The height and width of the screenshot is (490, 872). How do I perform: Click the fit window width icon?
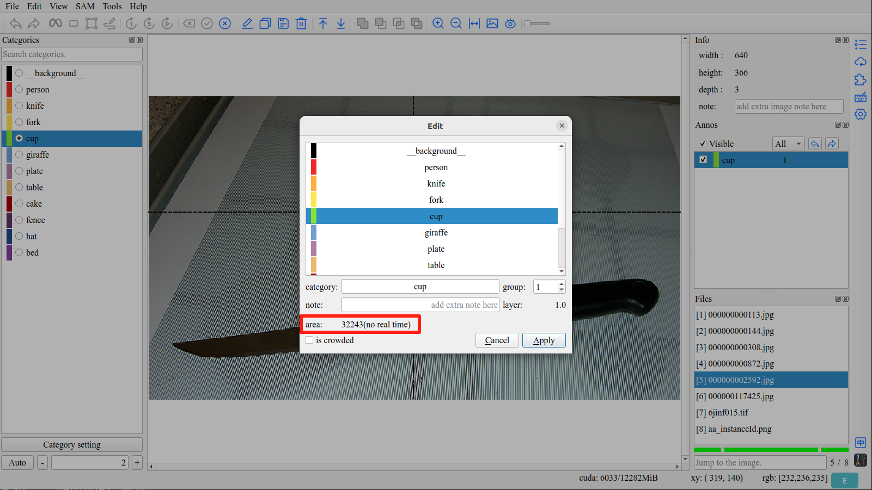click(x=474, y=23)
